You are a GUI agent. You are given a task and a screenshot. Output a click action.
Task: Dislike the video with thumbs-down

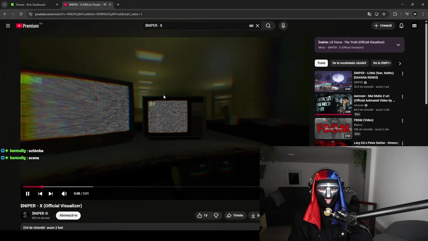point(216,216)
